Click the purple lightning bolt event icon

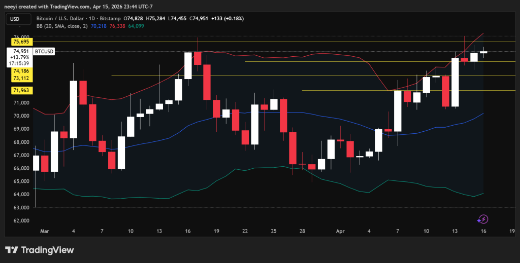[x=483, y=219]
